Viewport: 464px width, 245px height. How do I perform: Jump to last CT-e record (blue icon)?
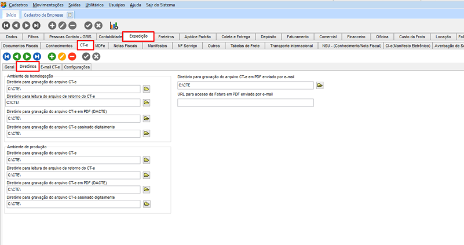37,57
